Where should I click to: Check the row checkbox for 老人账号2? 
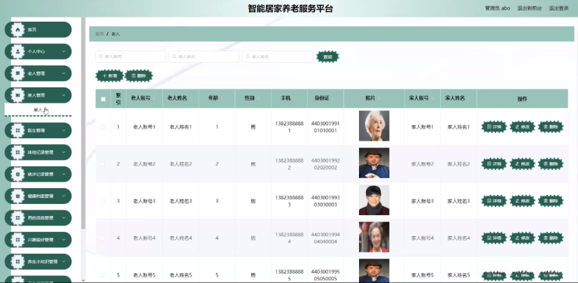click(x=102, y=164)
